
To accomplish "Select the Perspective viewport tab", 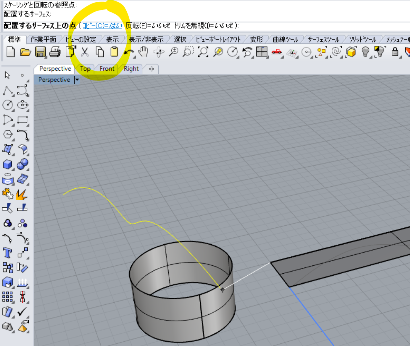I will coord(55,69).
